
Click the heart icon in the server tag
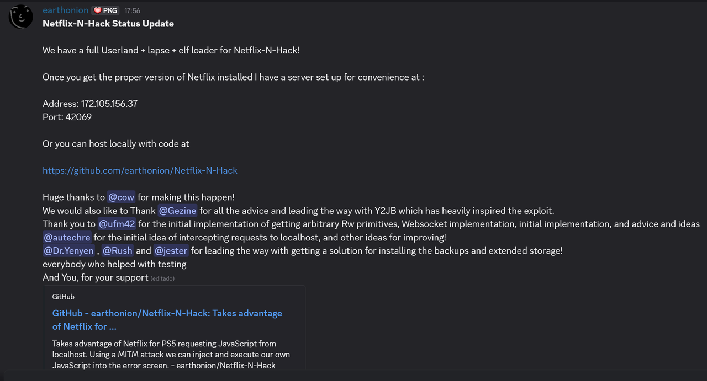pos(97,10)
